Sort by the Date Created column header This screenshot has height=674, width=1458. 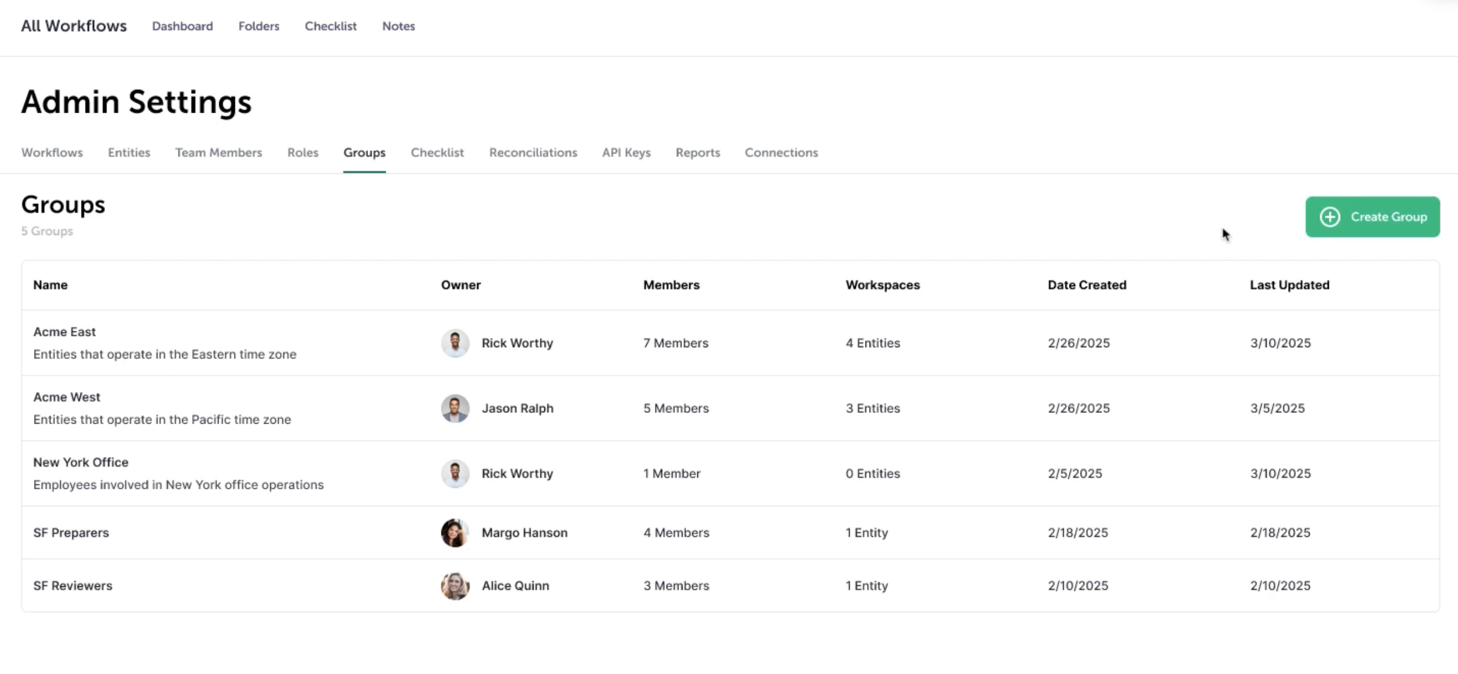(1086, 285)
